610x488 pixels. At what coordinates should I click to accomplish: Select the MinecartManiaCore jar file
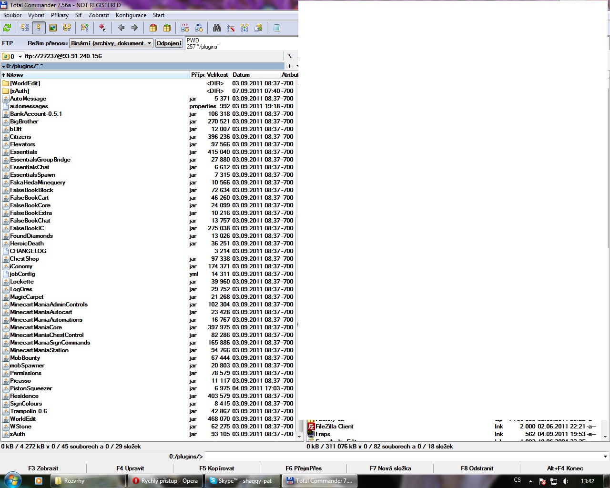148,327
